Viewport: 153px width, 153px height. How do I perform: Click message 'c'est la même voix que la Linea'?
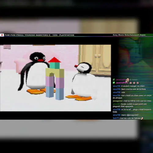[x=137, y=101]
